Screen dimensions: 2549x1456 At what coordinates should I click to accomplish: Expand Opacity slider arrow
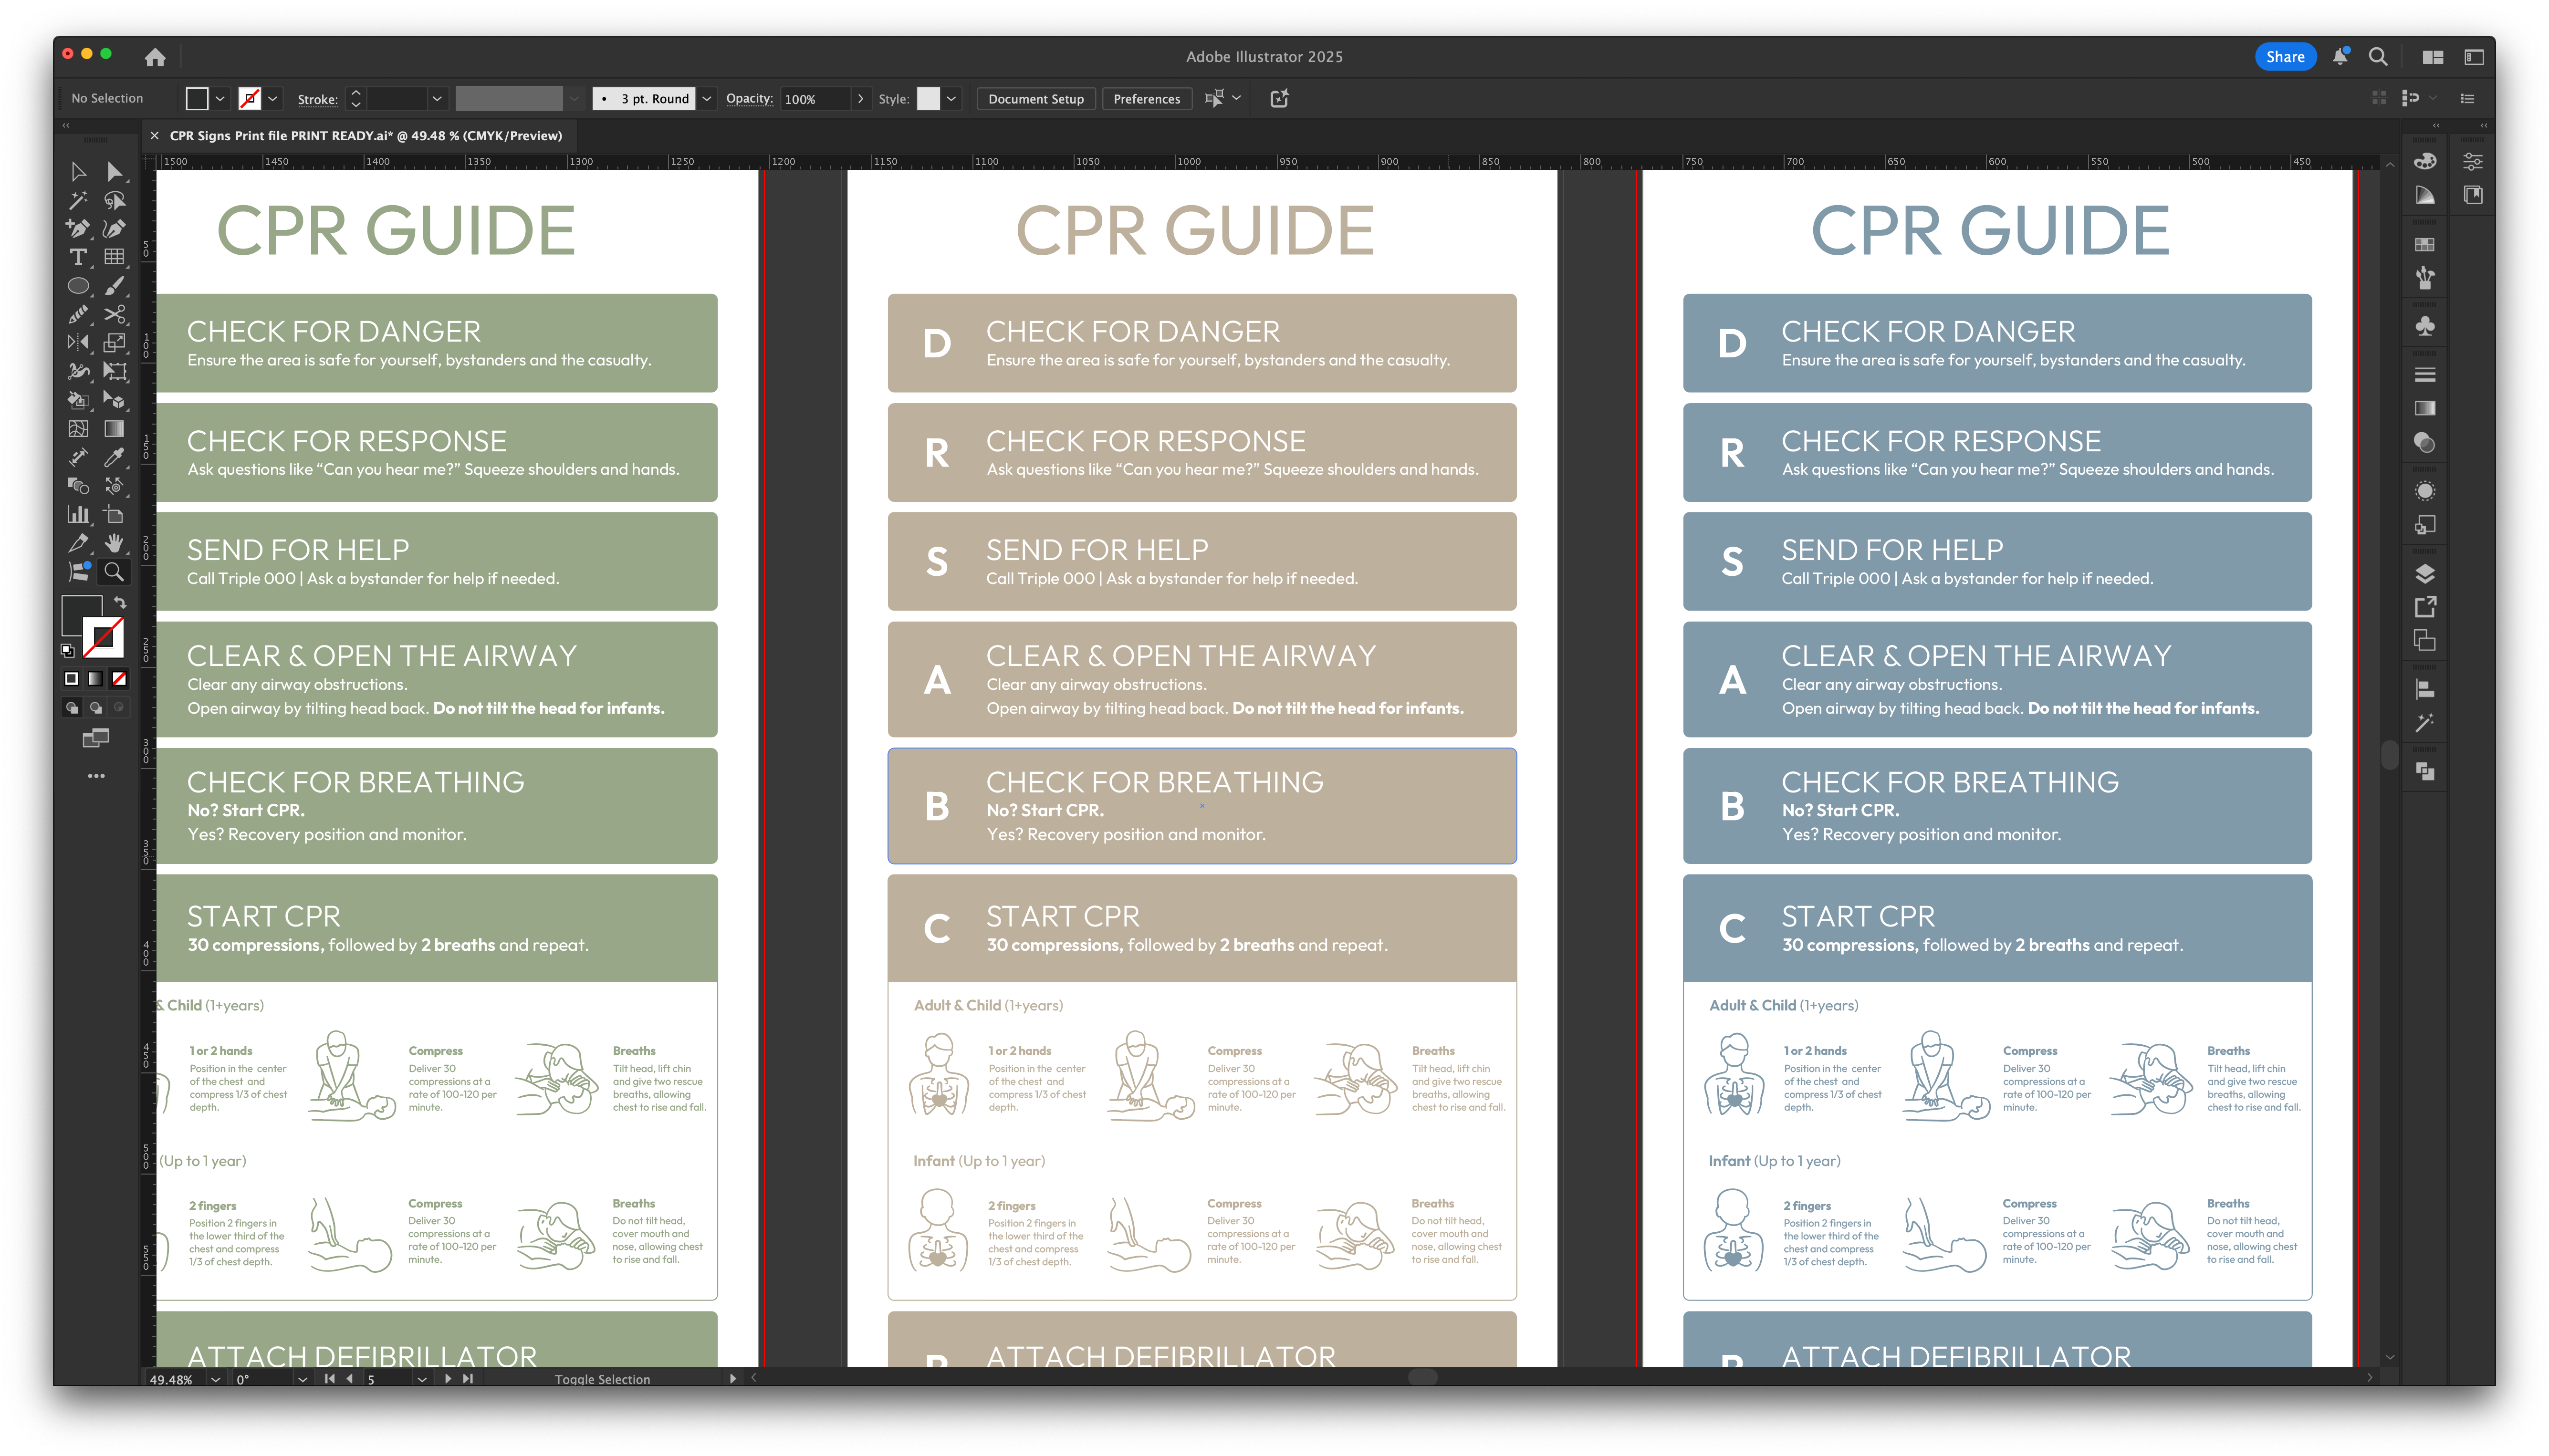click(860, 99)
